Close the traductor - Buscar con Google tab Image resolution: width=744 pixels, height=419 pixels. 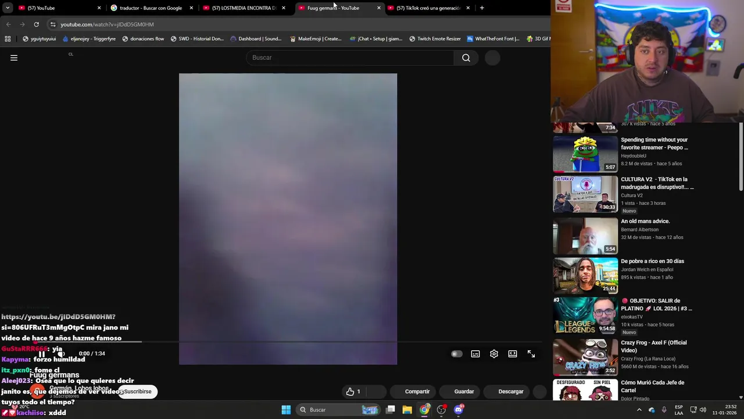click(x=191, y=8)
